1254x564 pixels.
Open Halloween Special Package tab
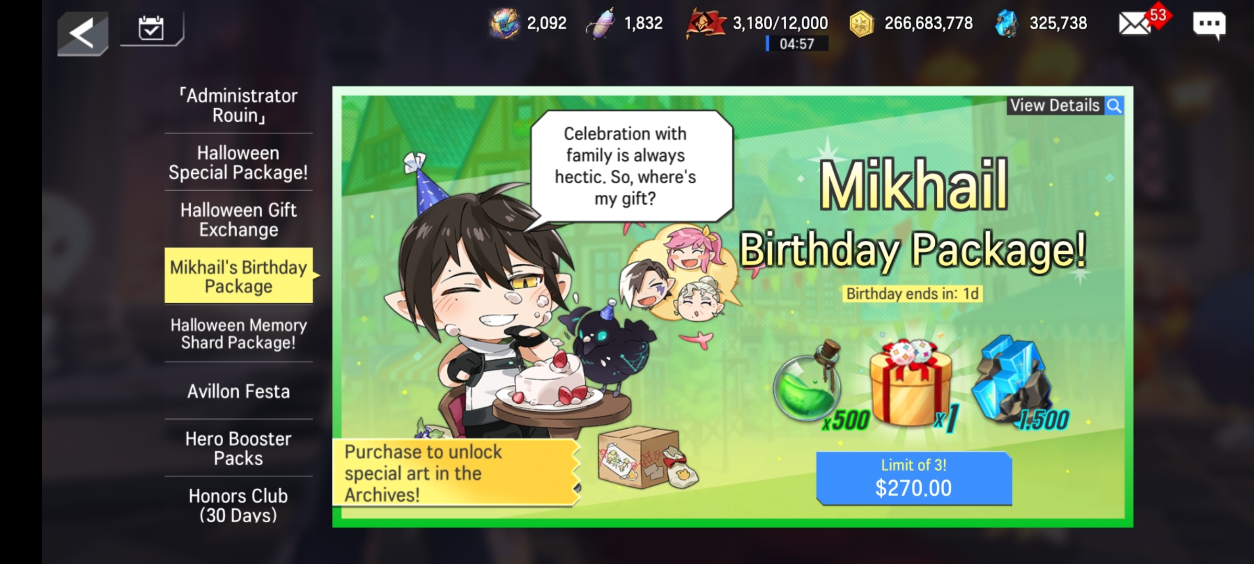point(239,162)
